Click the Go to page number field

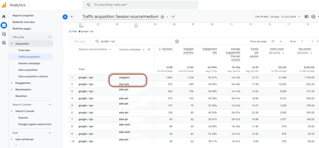click(302, 42)
